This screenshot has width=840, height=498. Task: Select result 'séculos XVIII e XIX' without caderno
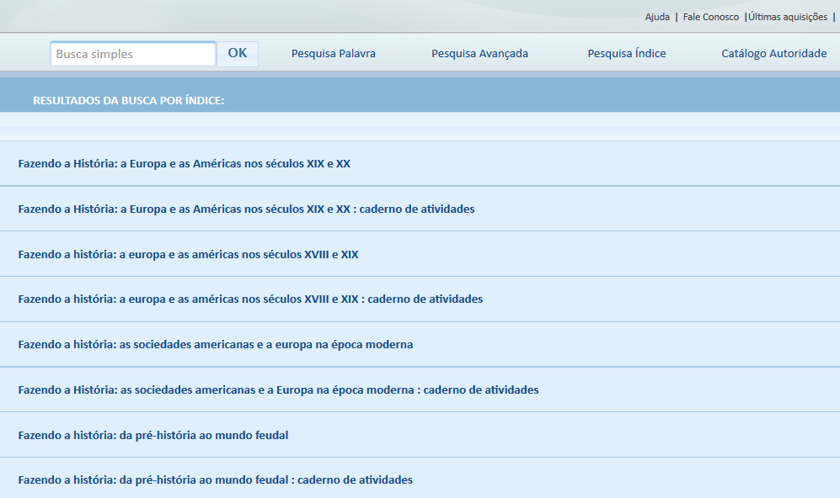click(x=188, y=255)
